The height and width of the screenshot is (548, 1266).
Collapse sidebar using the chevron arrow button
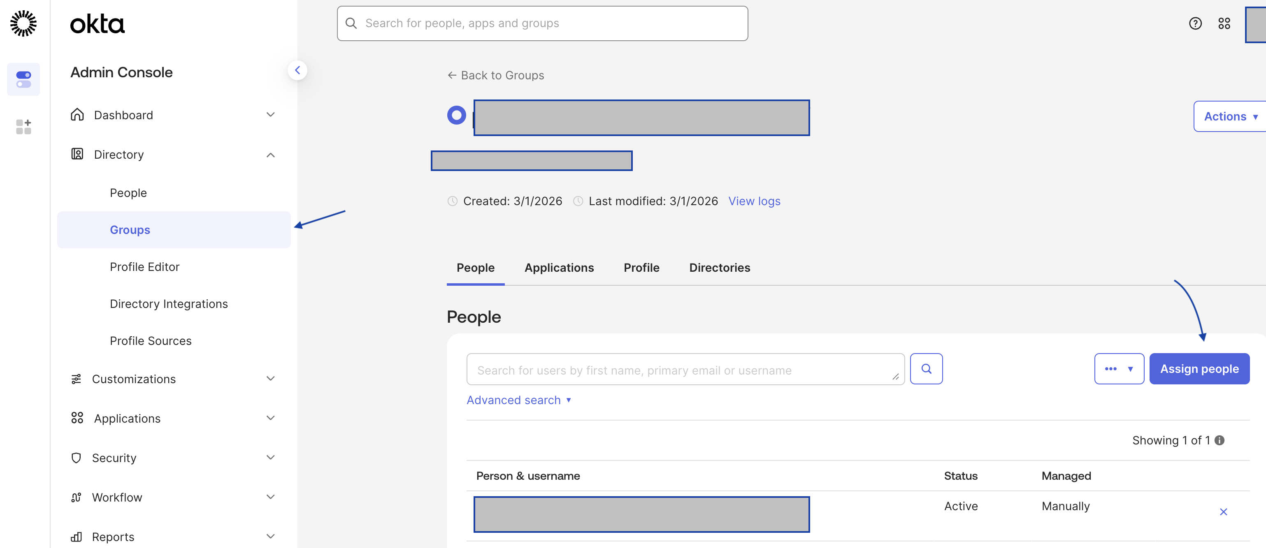pyautogui.click(x=297, y=70)
